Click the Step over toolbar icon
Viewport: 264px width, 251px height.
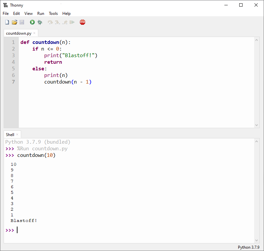pos(50,22)
